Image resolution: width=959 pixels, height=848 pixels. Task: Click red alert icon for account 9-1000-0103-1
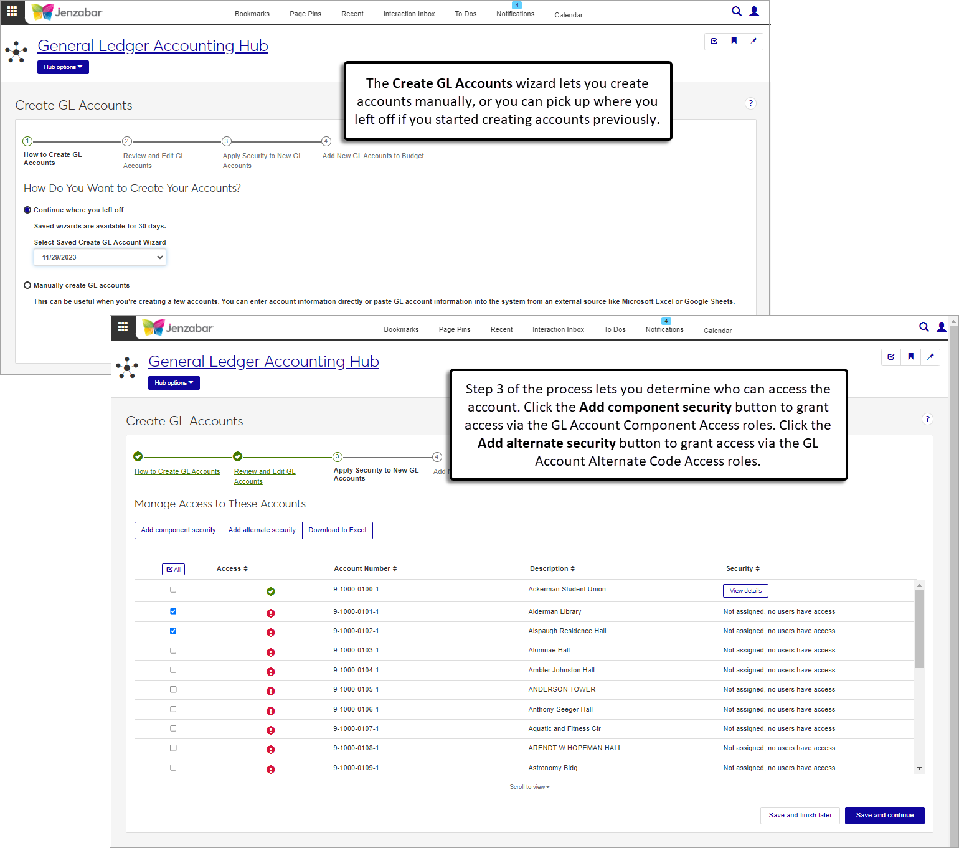click(x=271, y=652)
